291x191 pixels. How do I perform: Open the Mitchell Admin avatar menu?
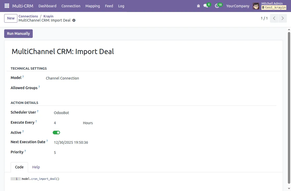(x=256, y=6)
